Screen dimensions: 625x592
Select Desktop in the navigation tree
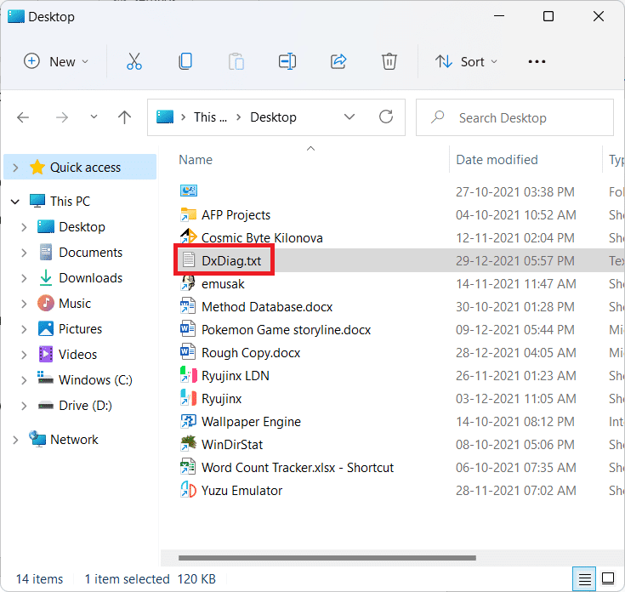point(82,227)
